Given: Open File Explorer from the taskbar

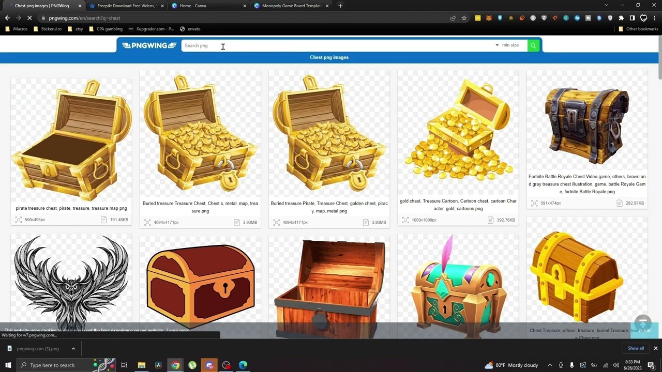Looking at the screenshot, I should (141, 365).
